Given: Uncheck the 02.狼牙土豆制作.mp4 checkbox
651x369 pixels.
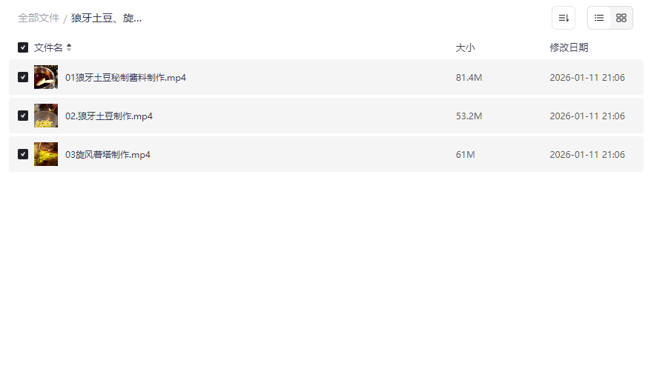Looking at the screenshot, I should (23, 116).
